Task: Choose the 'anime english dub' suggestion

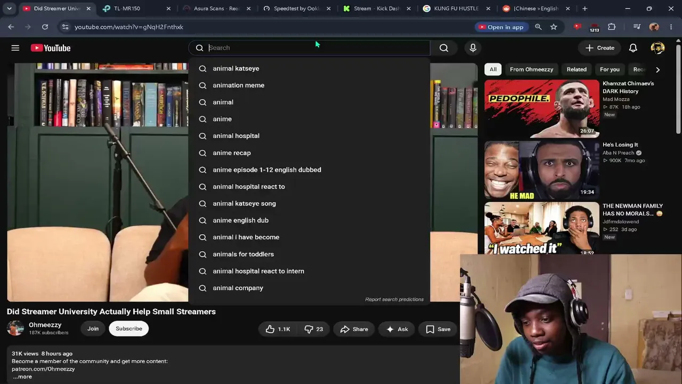Action: point(309,220)
